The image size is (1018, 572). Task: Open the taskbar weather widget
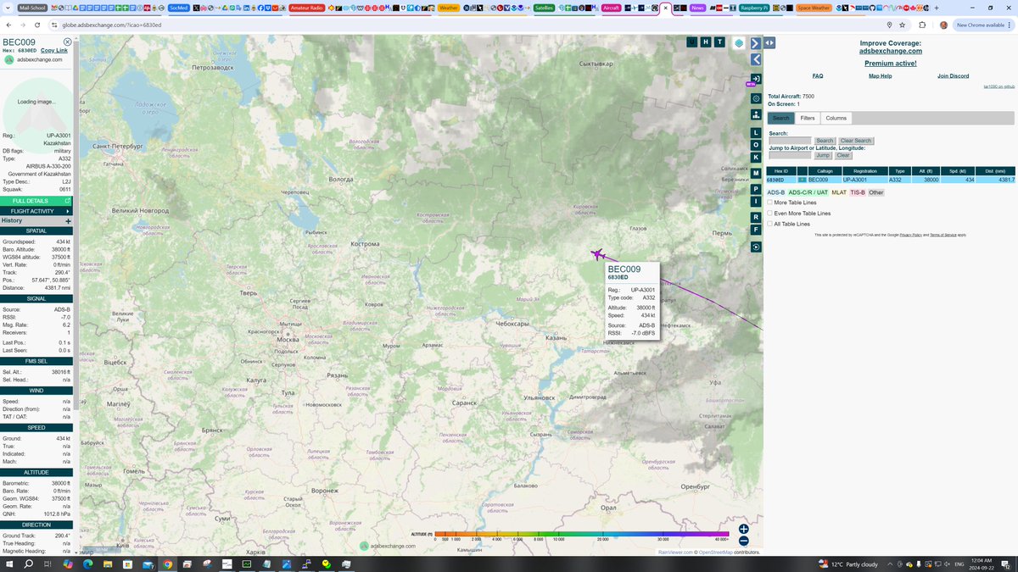847,564
